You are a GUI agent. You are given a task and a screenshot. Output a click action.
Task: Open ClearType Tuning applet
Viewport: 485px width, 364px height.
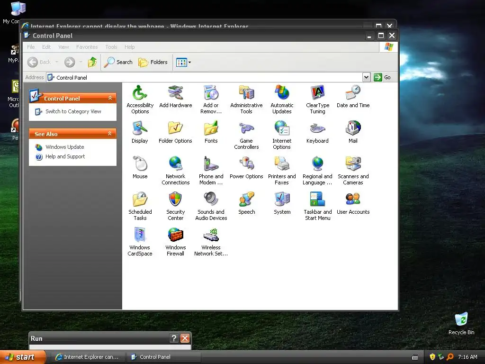pyautogui.click(x=317, y=100)
